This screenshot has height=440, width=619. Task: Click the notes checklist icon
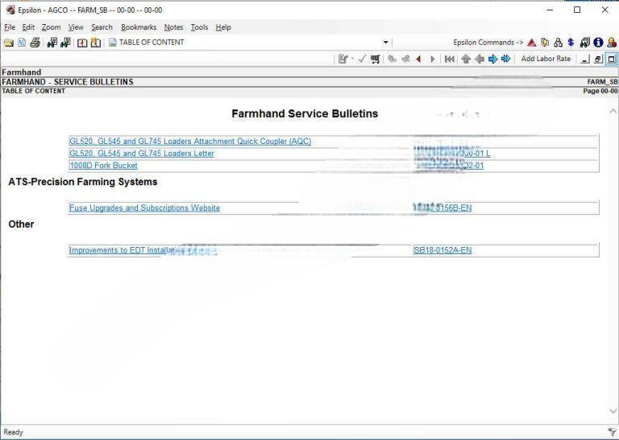[x=343, y=59]
